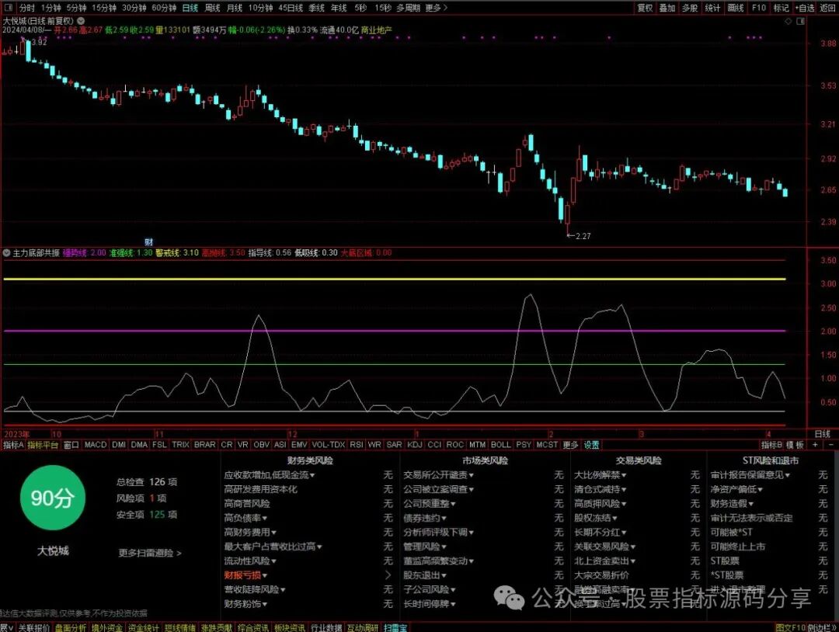Open 更多 indicators list

(570, 444)
